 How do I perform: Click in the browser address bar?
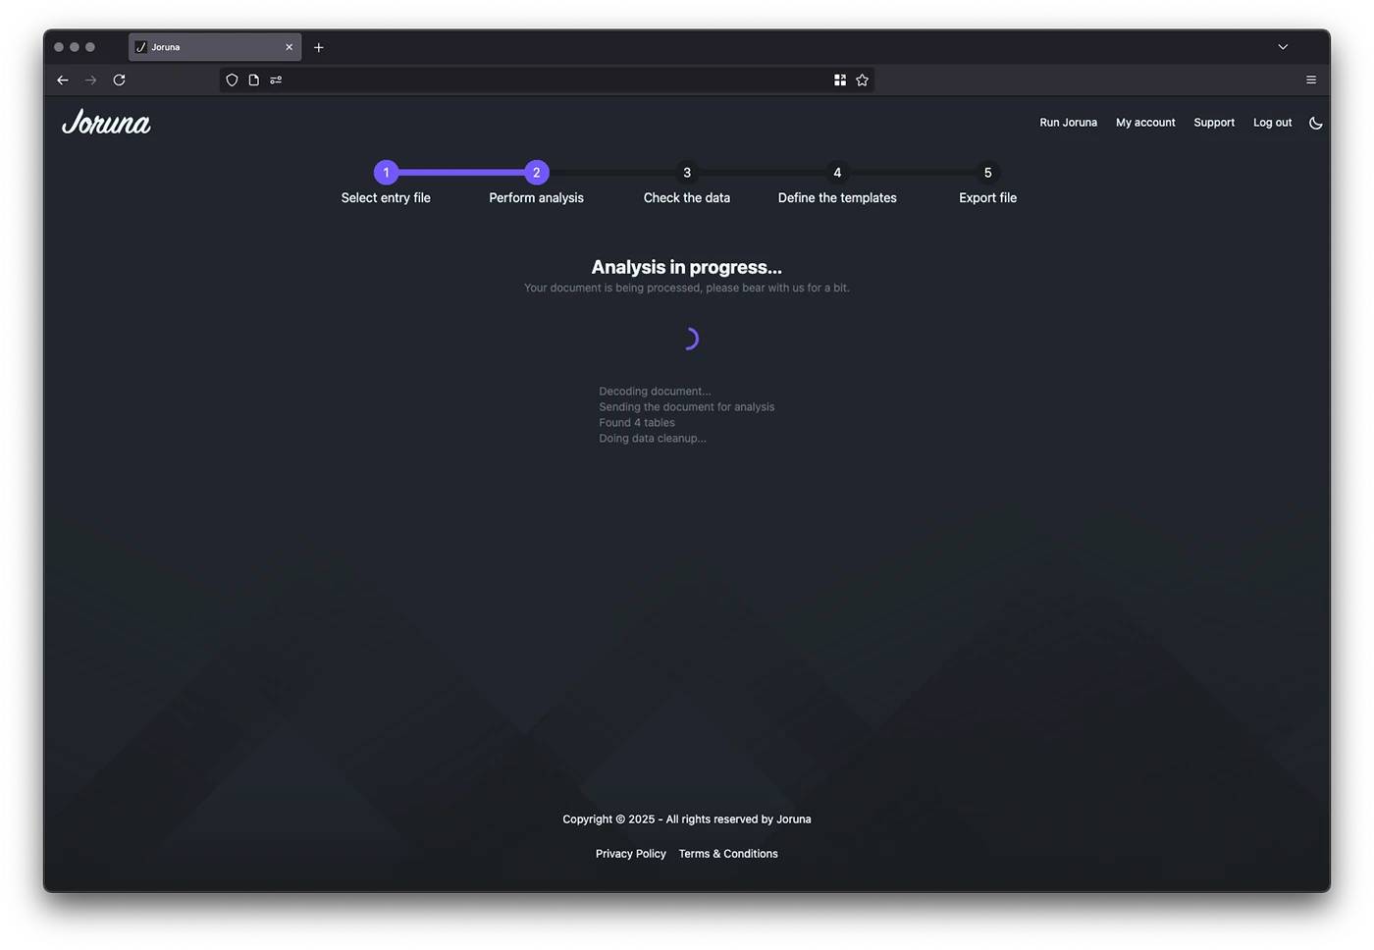point(550,80)
